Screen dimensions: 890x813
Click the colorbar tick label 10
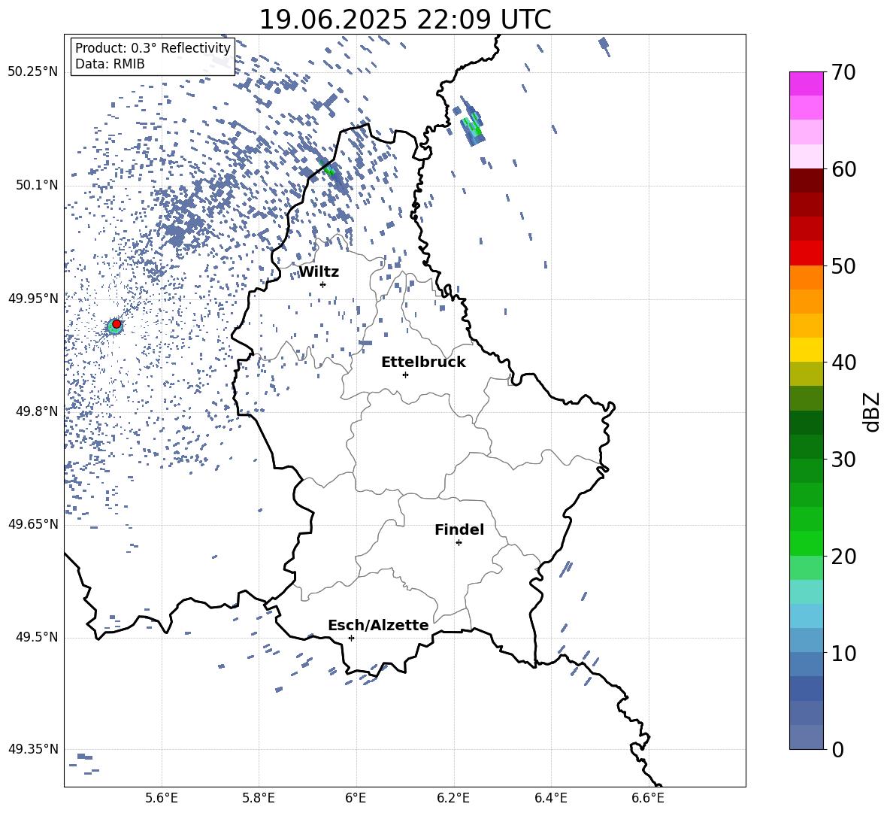[x=843, y=654]
